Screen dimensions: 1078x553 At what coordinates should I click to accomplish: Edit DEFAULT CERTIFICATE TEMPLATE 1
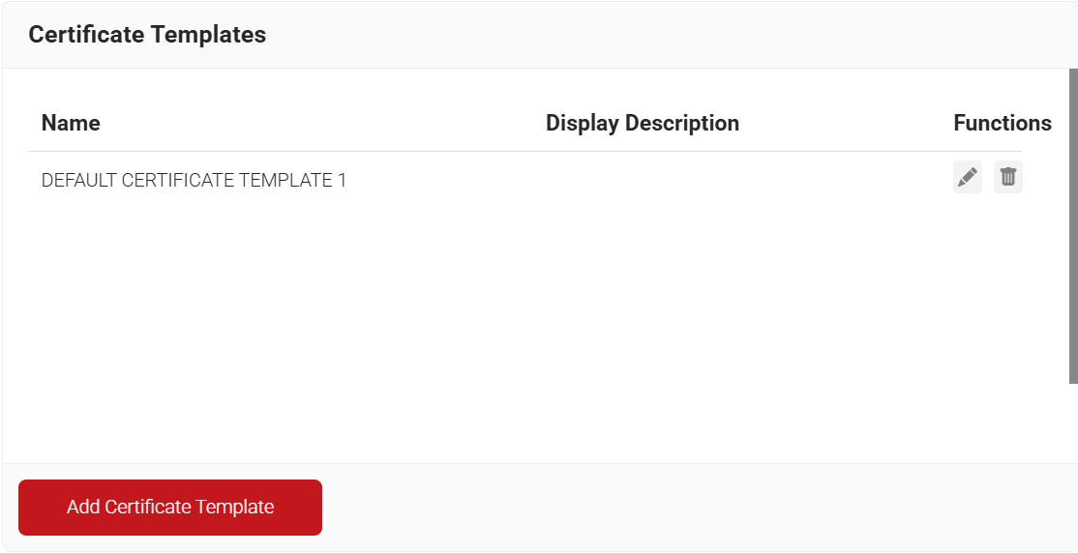[x=967, y=177]
